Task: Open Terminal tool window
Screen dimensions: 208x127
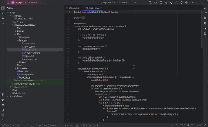Action: coord(3,115)
